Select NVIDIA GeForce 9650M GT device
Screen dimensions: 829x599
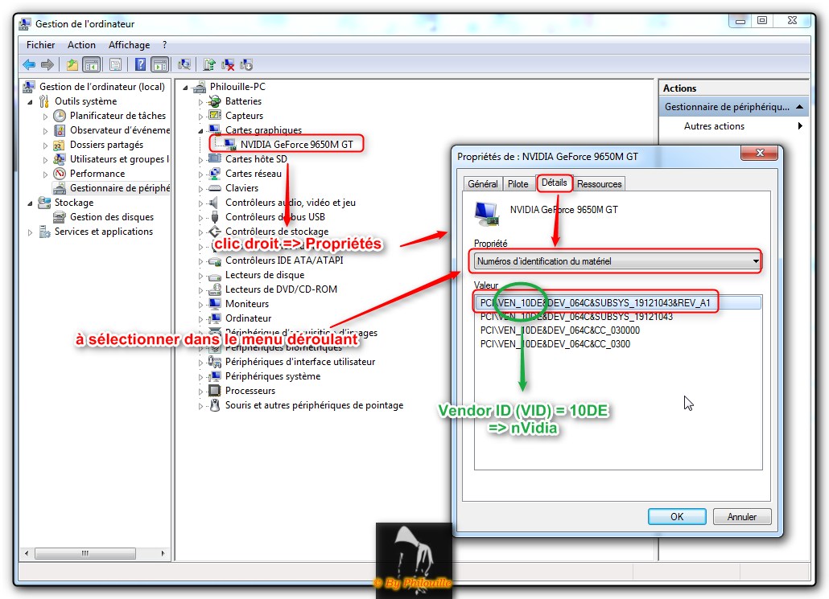tap(296, 144)
